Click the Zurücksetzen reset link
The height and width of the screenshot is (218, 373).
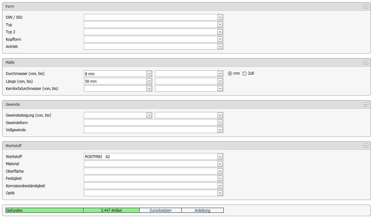click(160, 211)
